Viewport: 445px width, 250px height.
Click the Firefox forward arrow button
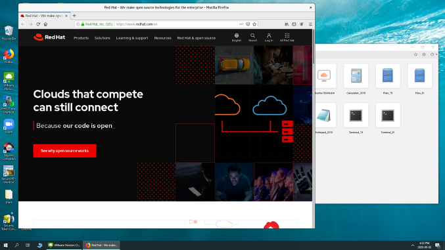click(x=31, y=24)
